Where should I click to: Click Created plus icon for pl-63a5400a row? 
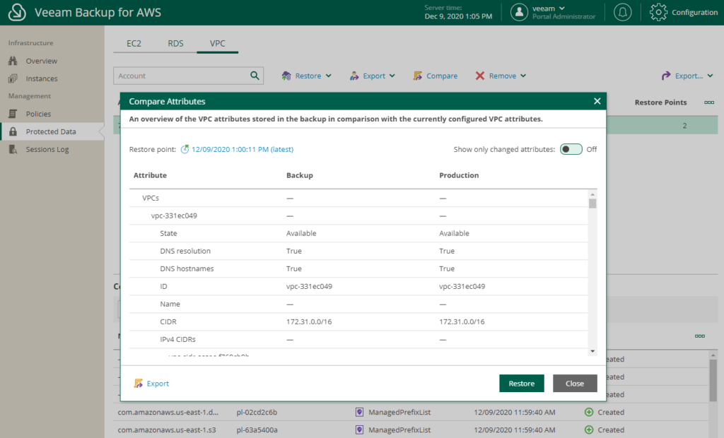point(589,430)
